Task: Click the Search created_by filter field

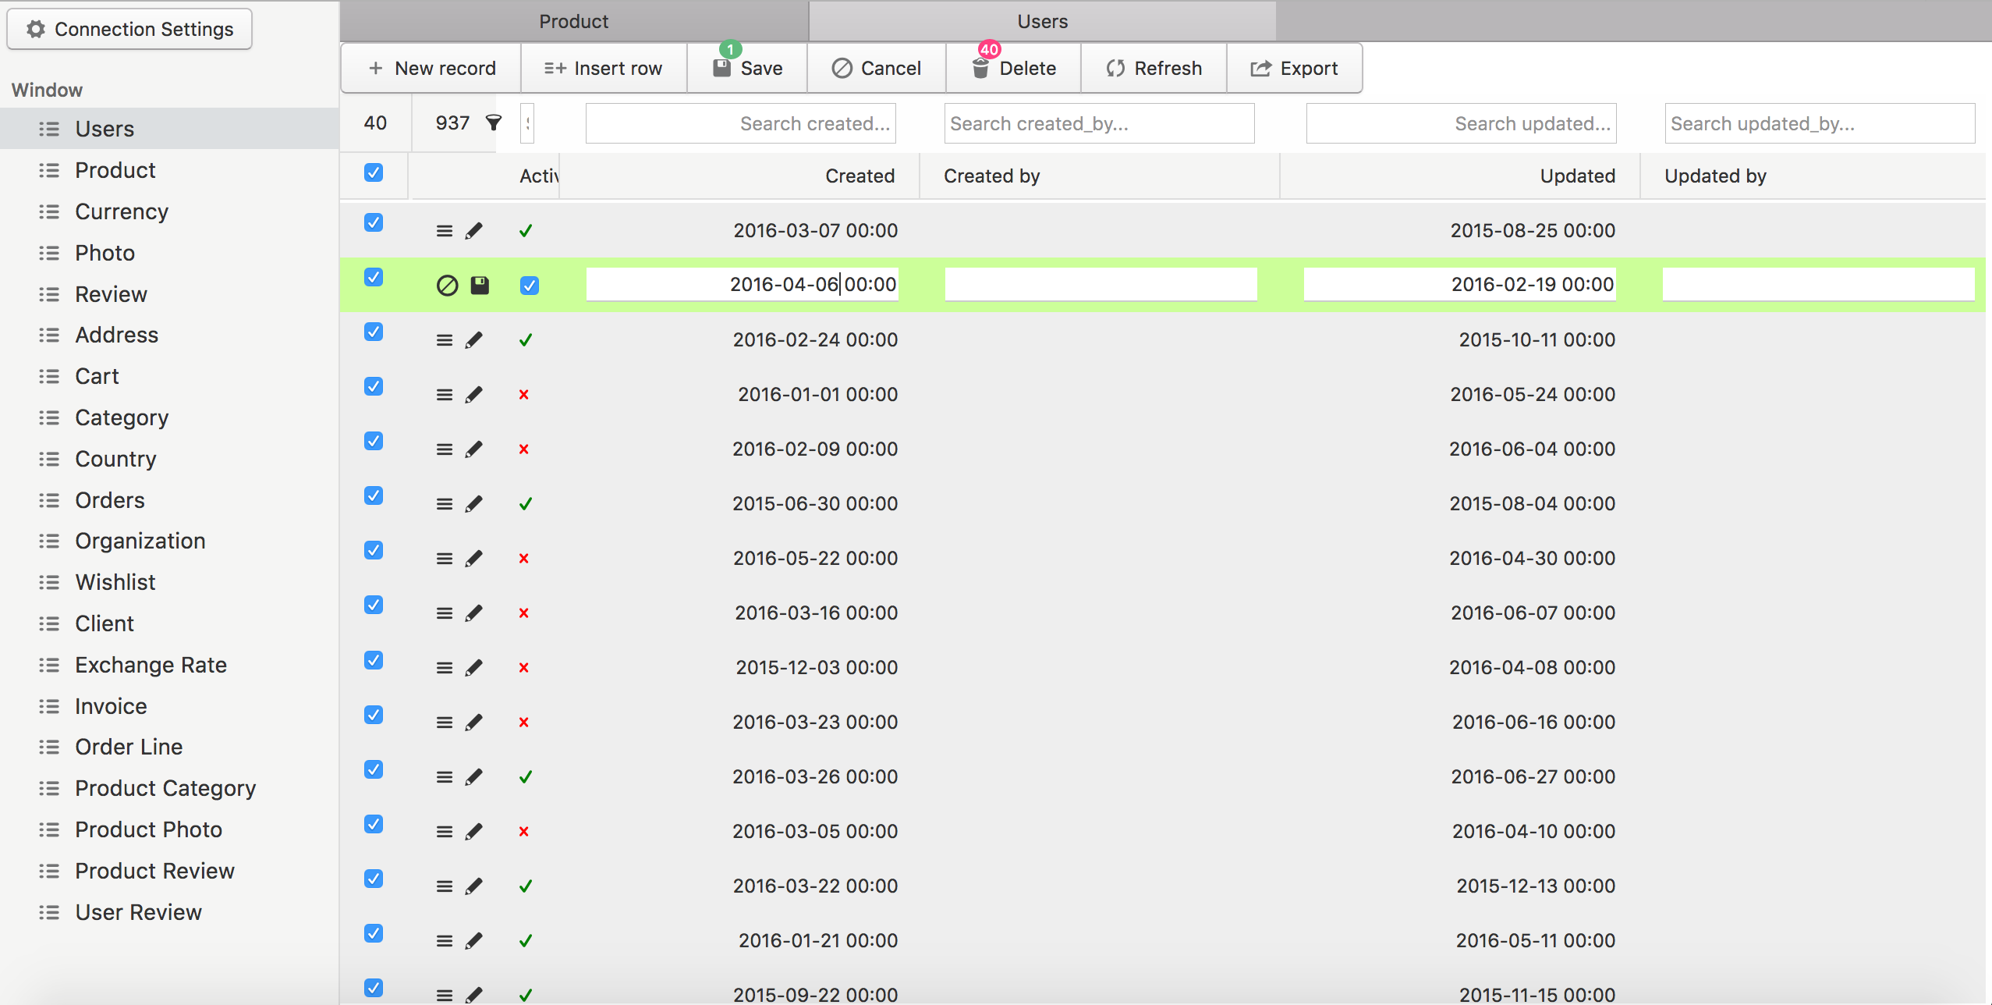Action: pos(1098,123)
